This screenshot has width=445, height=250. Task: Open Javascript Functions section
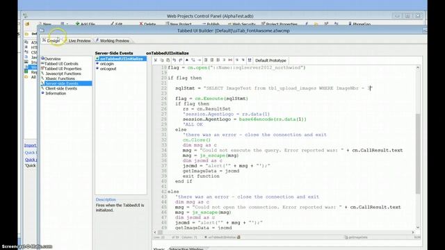61,74
